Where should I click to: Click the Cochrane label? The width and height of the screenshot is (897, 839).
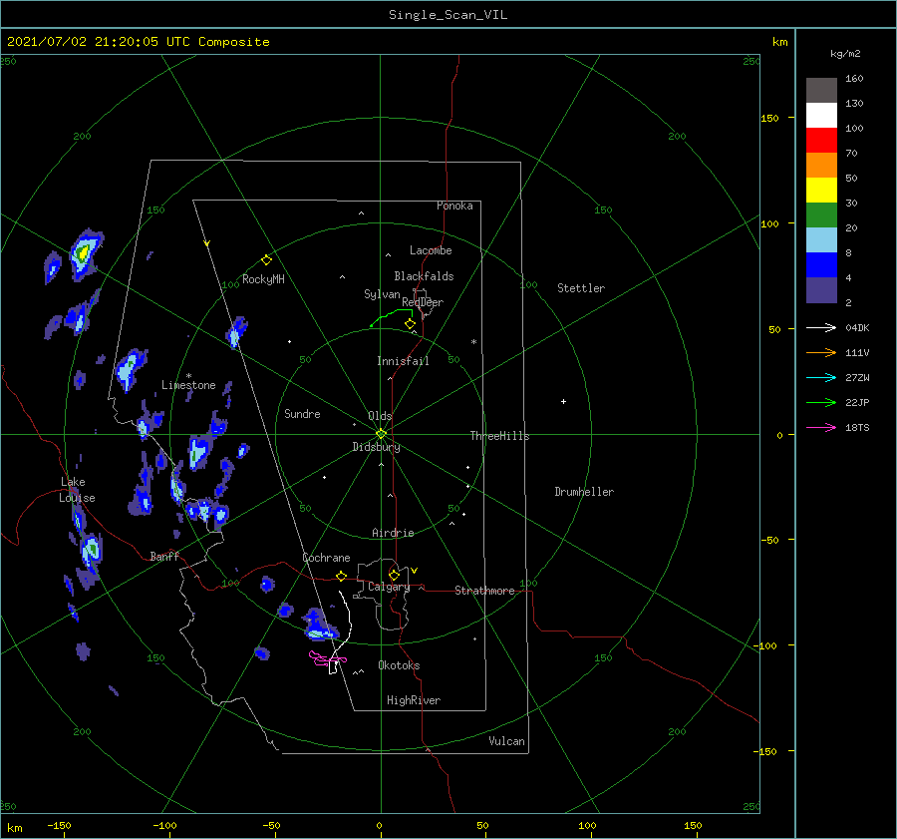326,558
